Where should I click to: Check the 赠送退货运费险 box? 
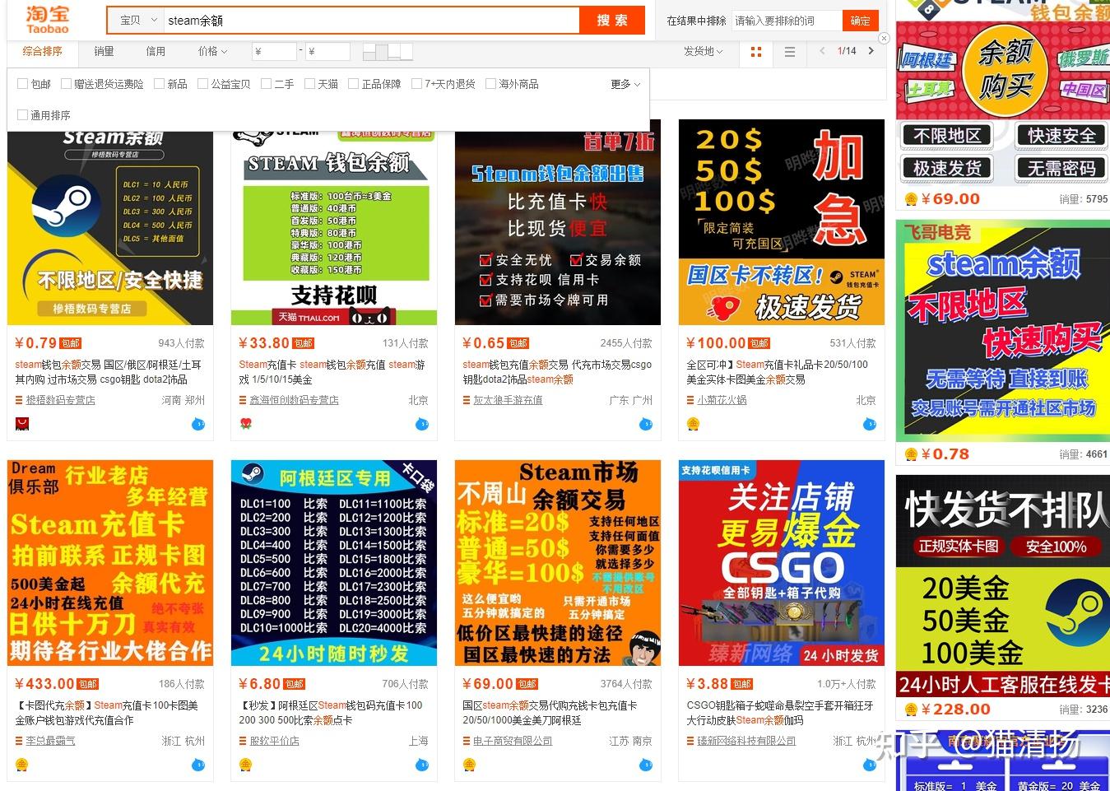click(66, 84)
